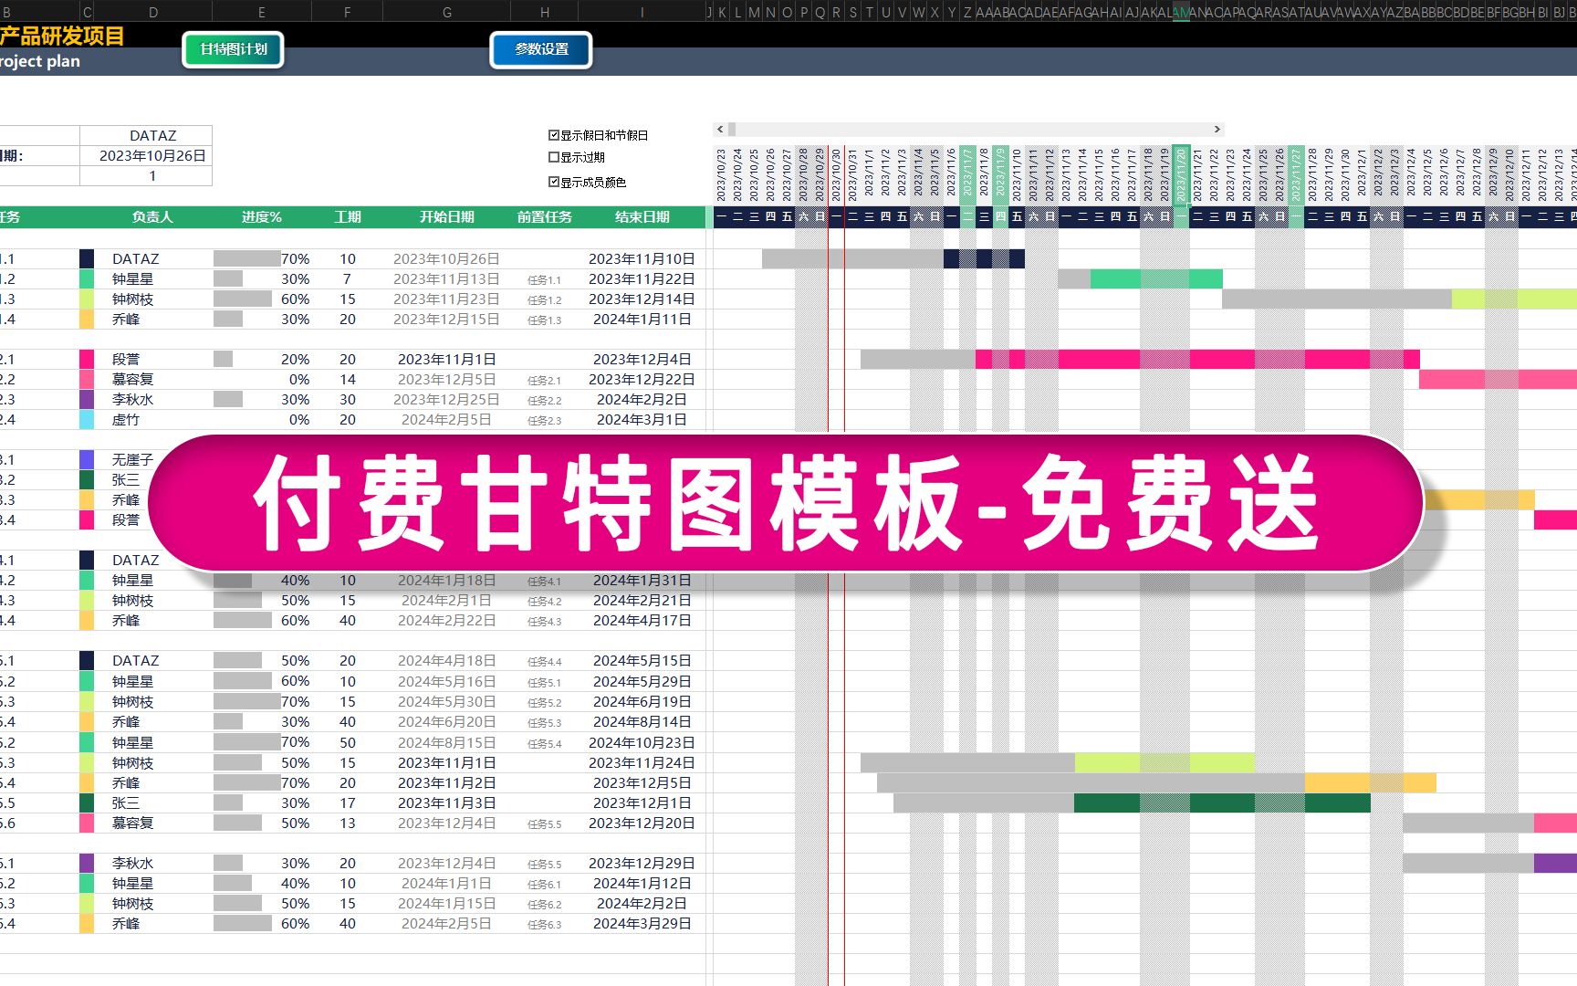Image resolution: width=1577 pixels, height=986 pixels.
Task: Select start date cell 2023年11月13日
Action: click(447, 279)
